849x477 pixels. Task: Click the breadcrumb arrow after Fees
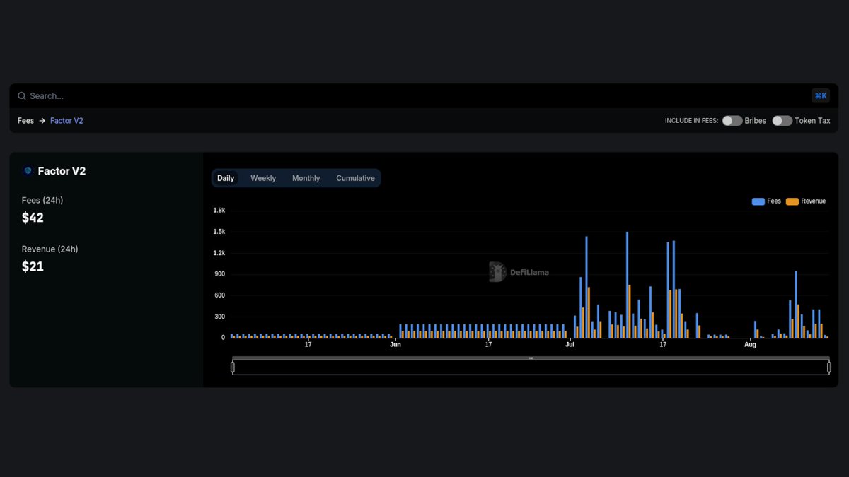[x=42, y=121]
